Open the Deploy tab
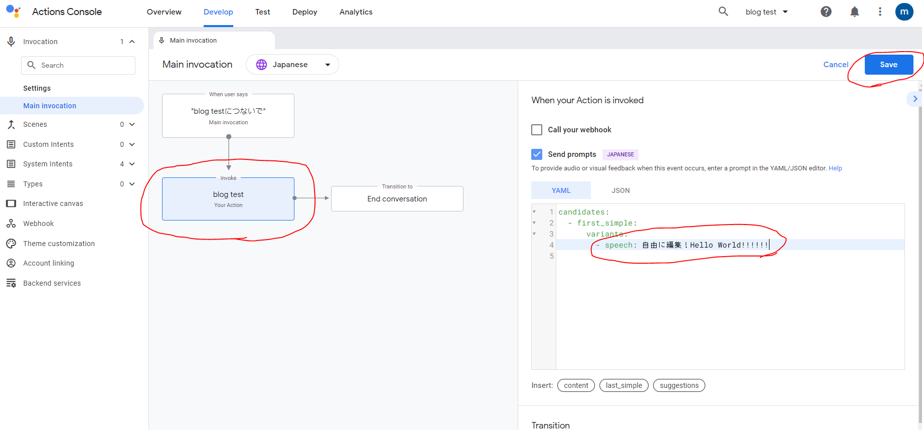This screenshot has width=924, height=430. coord(304,12)
